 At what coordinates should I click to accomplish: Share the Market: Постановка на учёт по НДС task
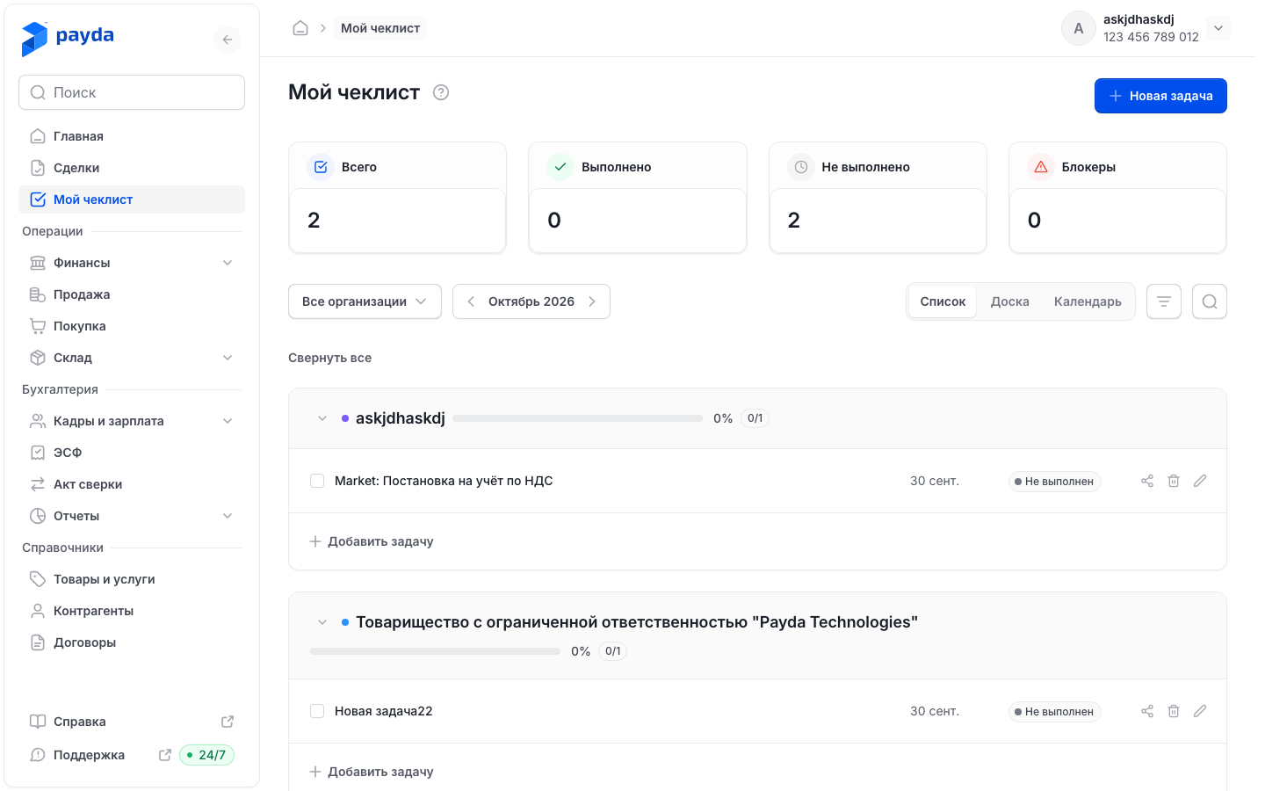1147,481
